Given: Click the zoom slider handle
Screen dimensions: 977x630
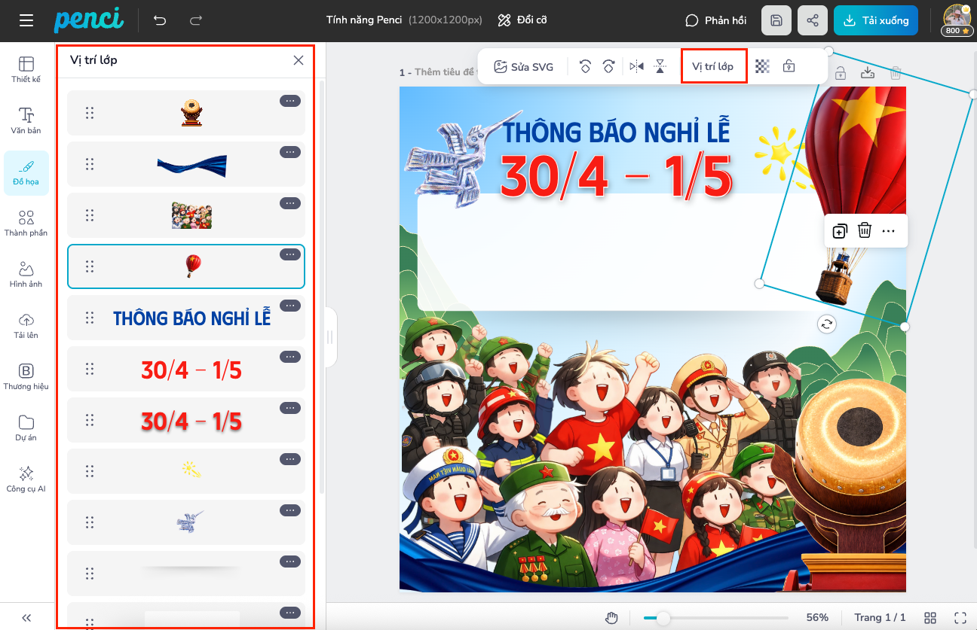Looking at the screenshot, I should pyautogui.click(x=663, y=618).
